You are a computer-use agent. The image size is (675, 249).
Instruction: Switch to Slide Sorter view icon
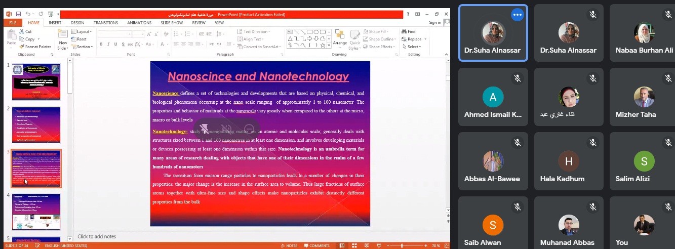click(x=354, y=245)
